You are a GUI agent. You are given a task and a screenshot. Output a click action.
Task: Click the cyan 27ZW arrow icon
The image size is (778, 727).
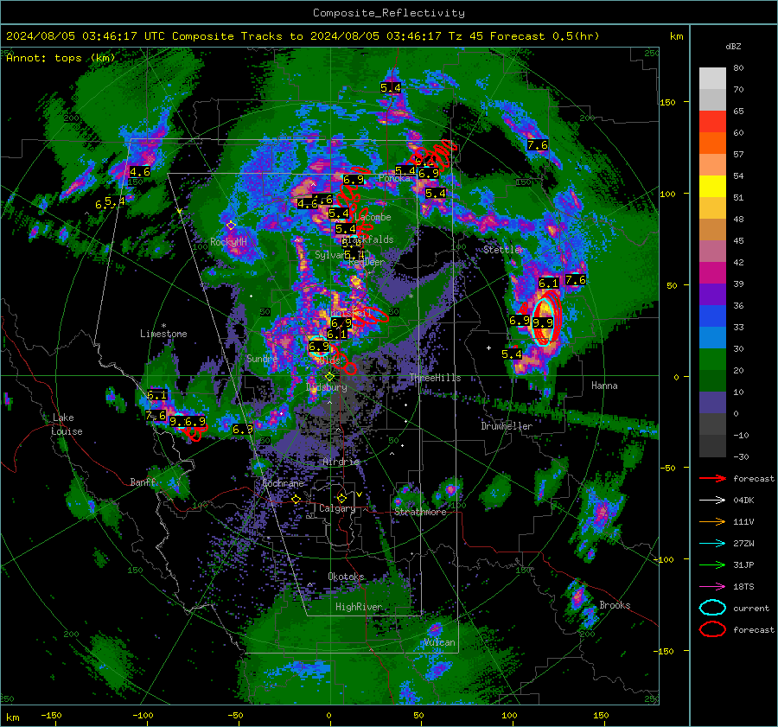coord(712,544)
